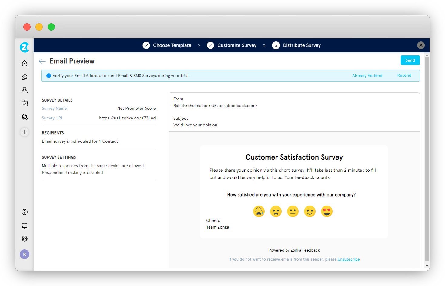
Task: Open the Contacts icon in the sidebar
Action: pos(25,90)
